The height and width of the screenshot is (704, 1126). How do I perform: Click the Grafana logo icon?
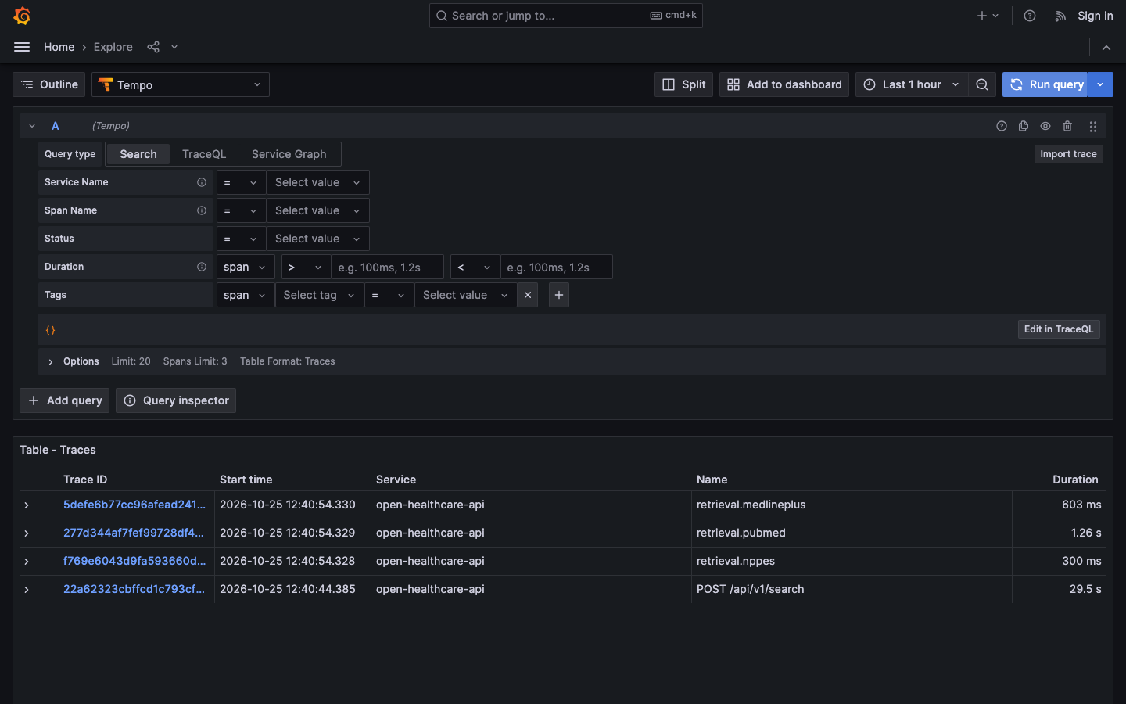[x=22, y=16]
